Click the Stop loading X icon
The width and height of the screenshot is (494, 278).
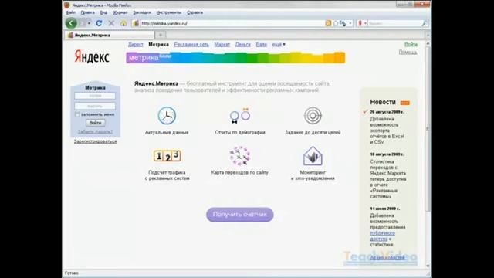coord(111,23)
